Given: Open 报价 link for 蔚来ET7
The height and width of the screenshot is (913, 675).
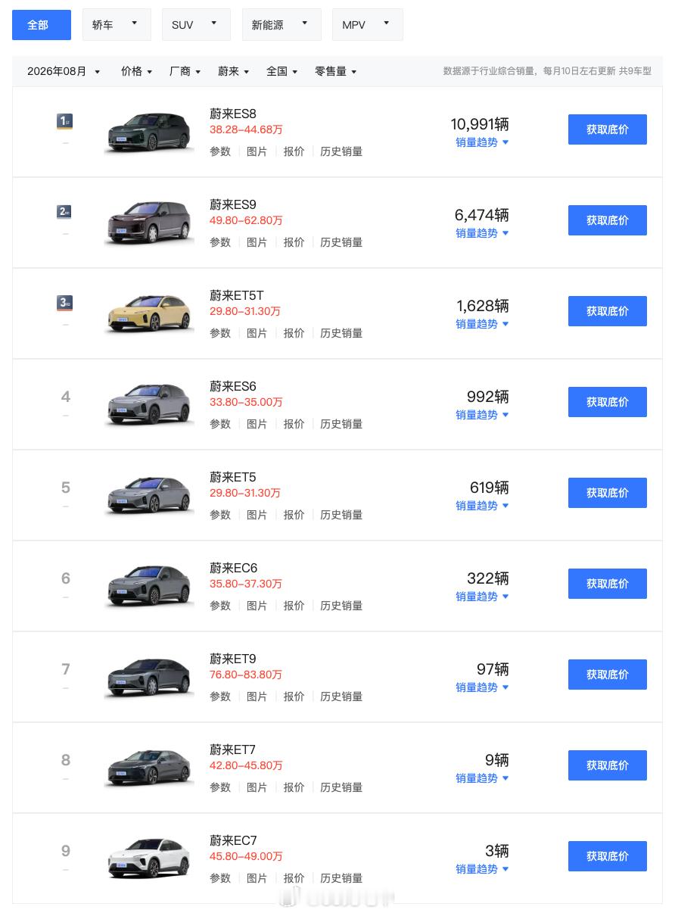Looking at the screenshot, I should click(x=294, y=787).
